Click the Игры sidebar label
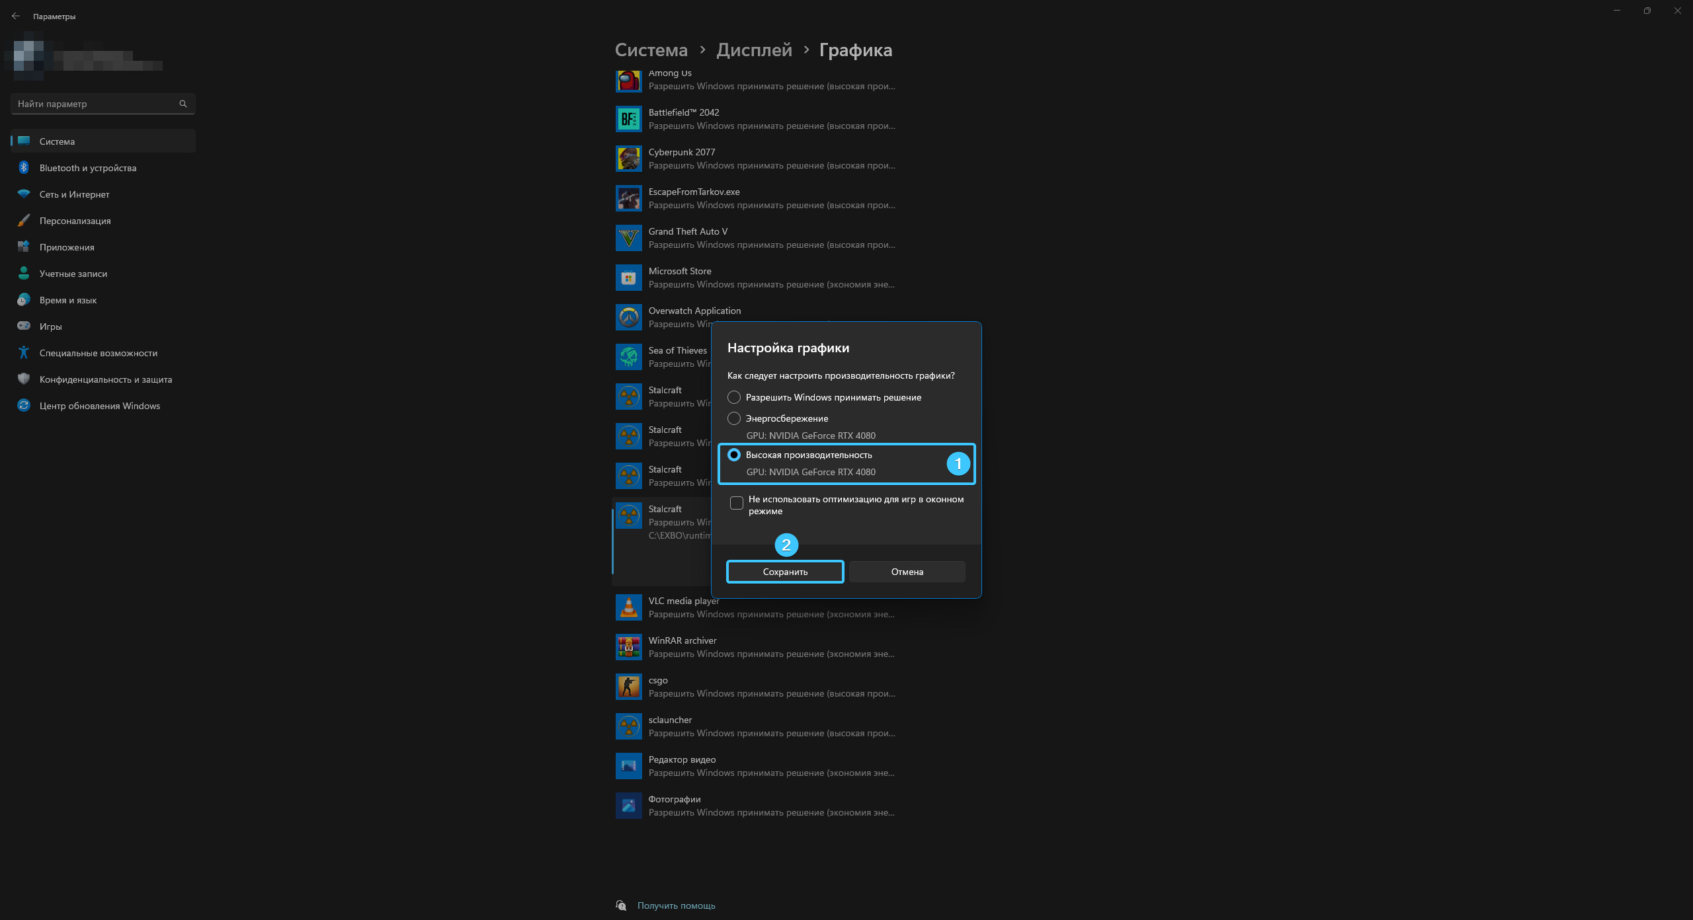The image size is (1693, 920). pos(51,326)
